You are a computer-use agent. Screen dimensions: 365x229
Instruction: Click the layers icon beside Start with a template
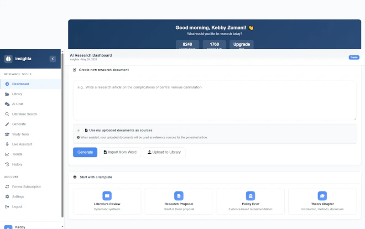(75, 177)
